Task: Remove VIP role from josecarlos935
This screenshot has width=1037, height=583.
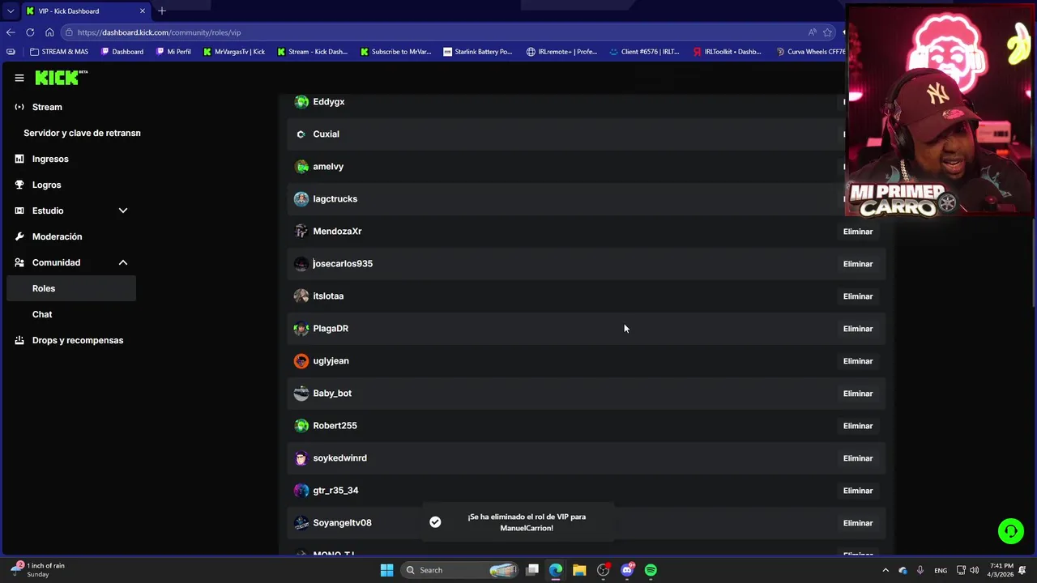Action: [x=857, y=264]
